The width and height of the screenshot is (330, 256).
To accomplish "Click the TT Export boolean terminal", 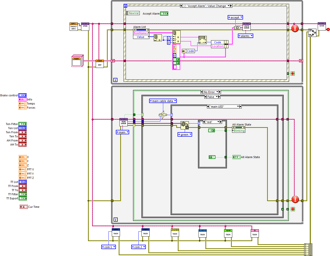I will 23,198.
